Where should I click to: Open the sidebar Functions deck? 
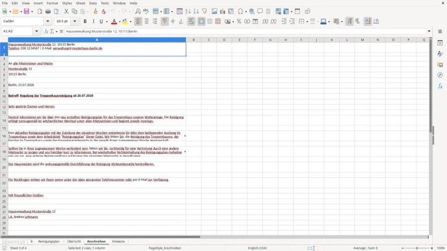pos(440,86)
